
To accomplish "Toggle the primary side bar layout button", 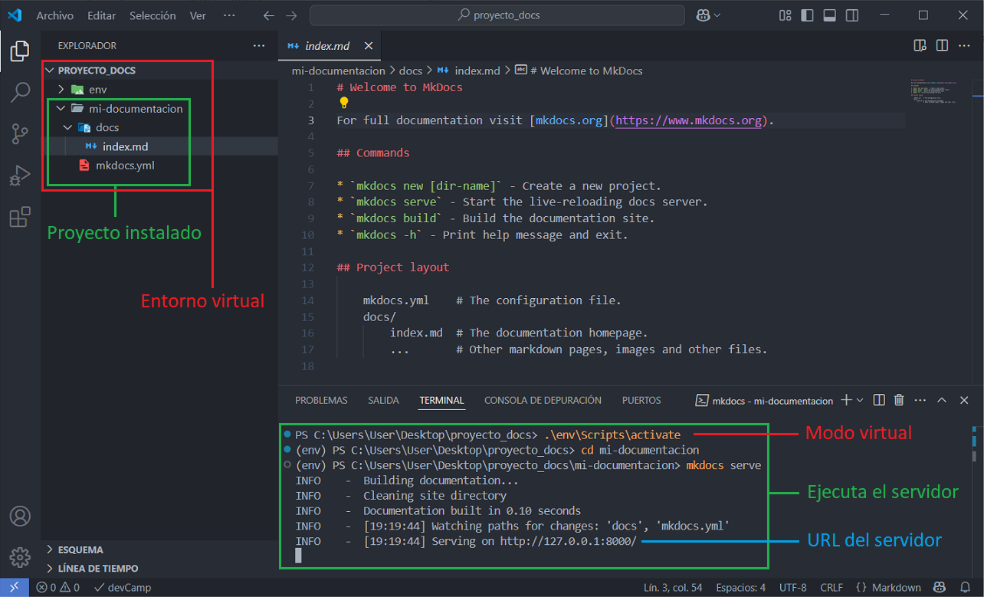I will [806, 15].
